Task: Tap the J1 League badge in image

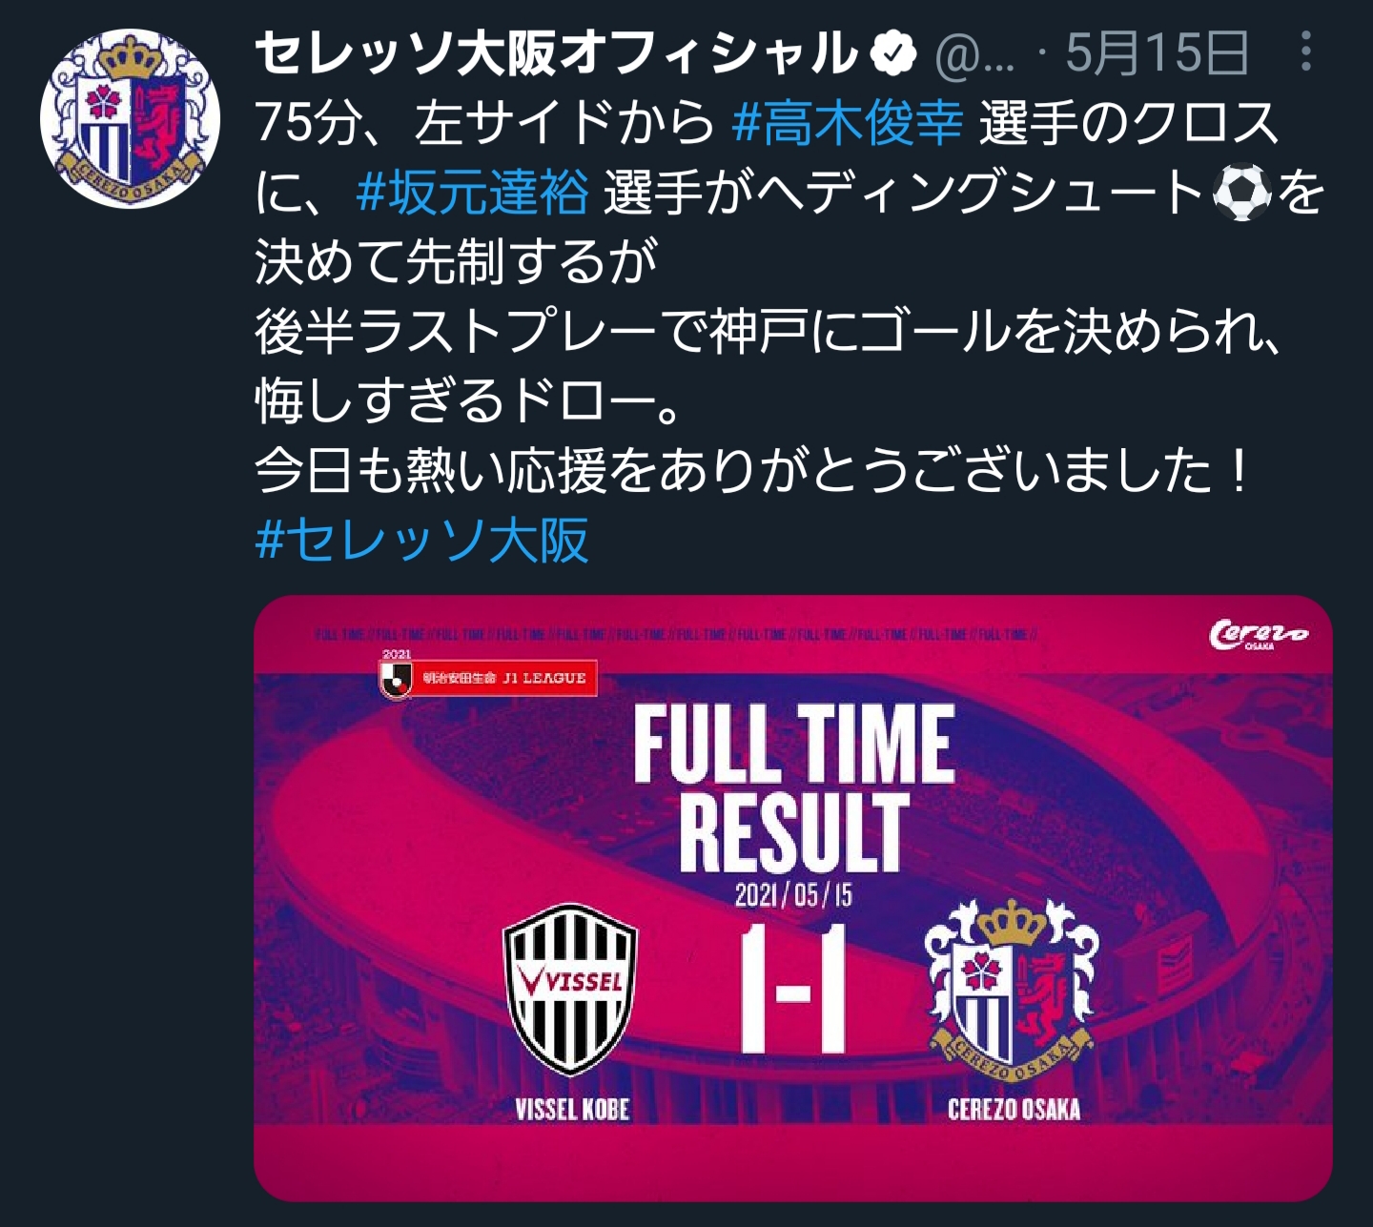Action: (487, 677)
